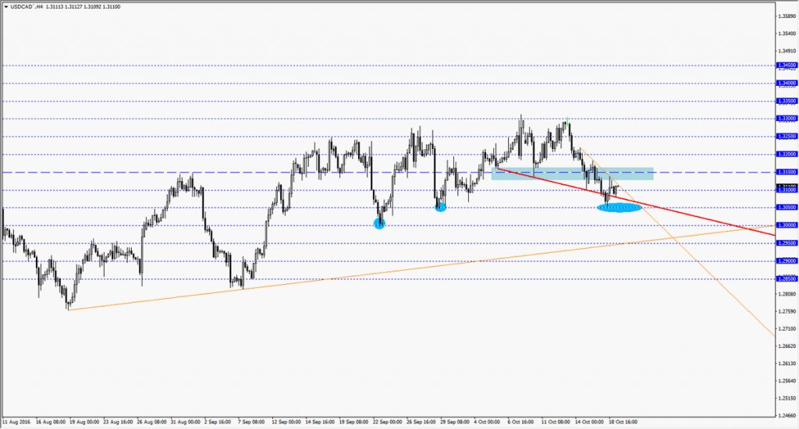Click the 1.33000 horizontal line price label

point(787,119)
